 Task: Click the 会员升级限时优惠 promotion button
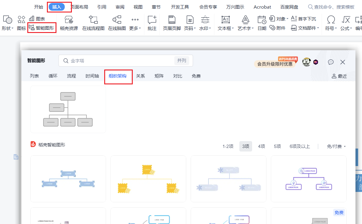coord(275,64)
